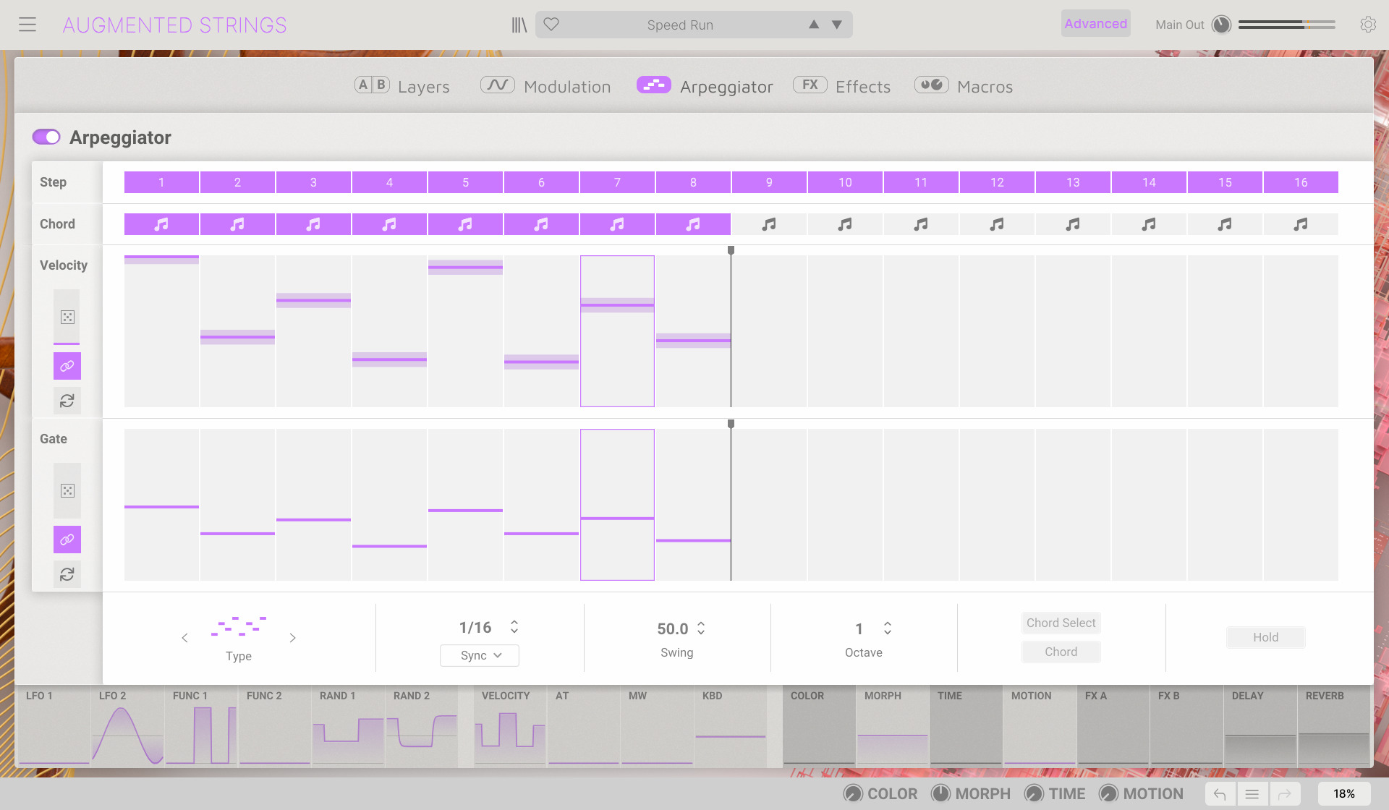Randomize Gate with dice icon

tap(67, 490)
